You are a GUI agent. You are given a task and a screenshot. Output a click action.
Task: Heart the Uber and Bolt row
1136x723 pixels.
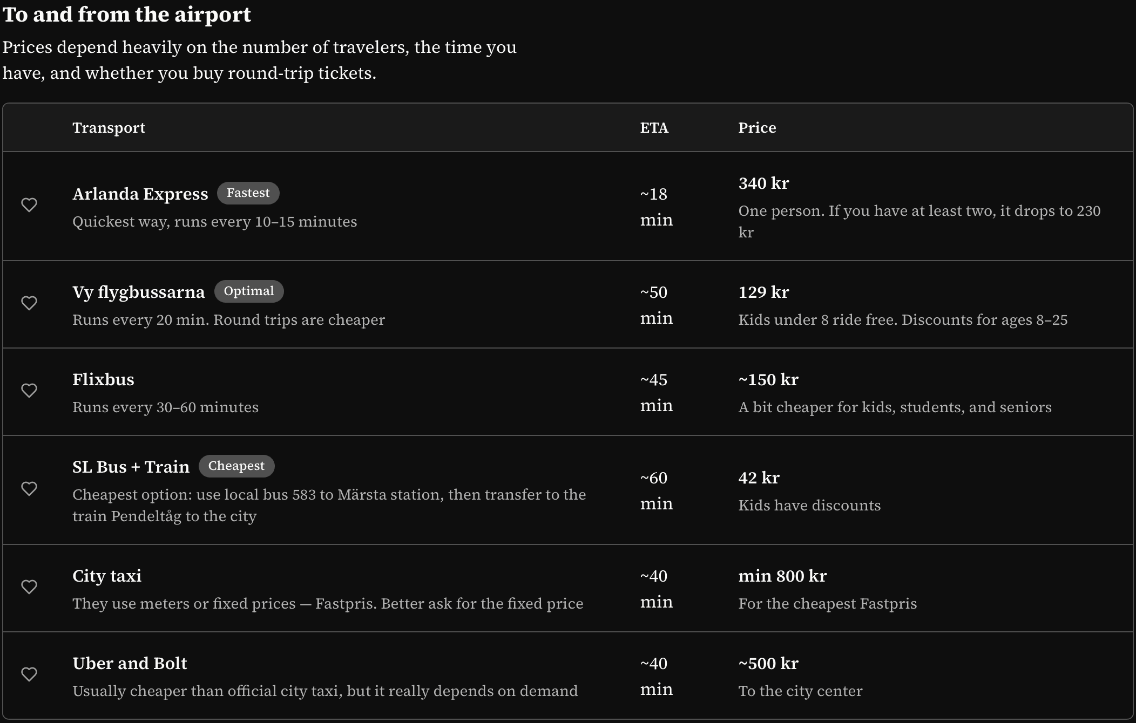pos(29,674)
